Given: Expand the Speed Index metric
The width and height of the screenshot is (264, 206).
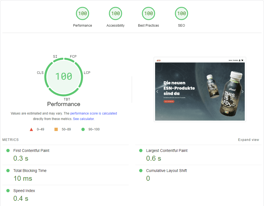Looking at the screenshot, I should pos(24,191).
